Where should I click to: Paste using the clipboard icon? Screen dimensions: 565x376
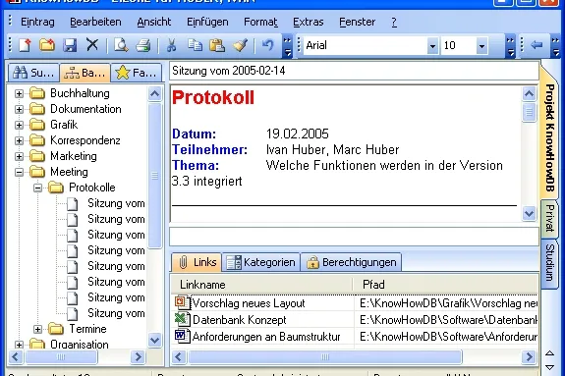(x=217, y=45)
